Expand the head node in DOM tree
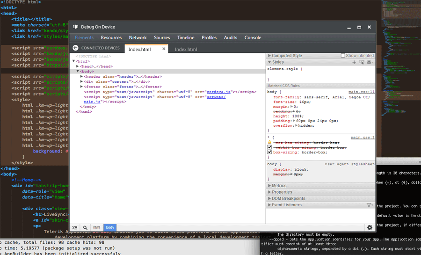Image resolution: width=421 pixels, height=255 pixels. pos(77,66)
